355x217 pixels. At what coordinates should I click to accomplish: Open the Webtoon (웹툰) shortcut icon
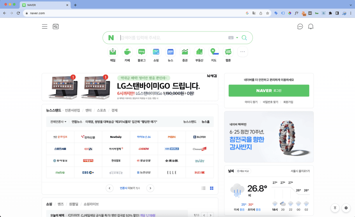point(228,52)
